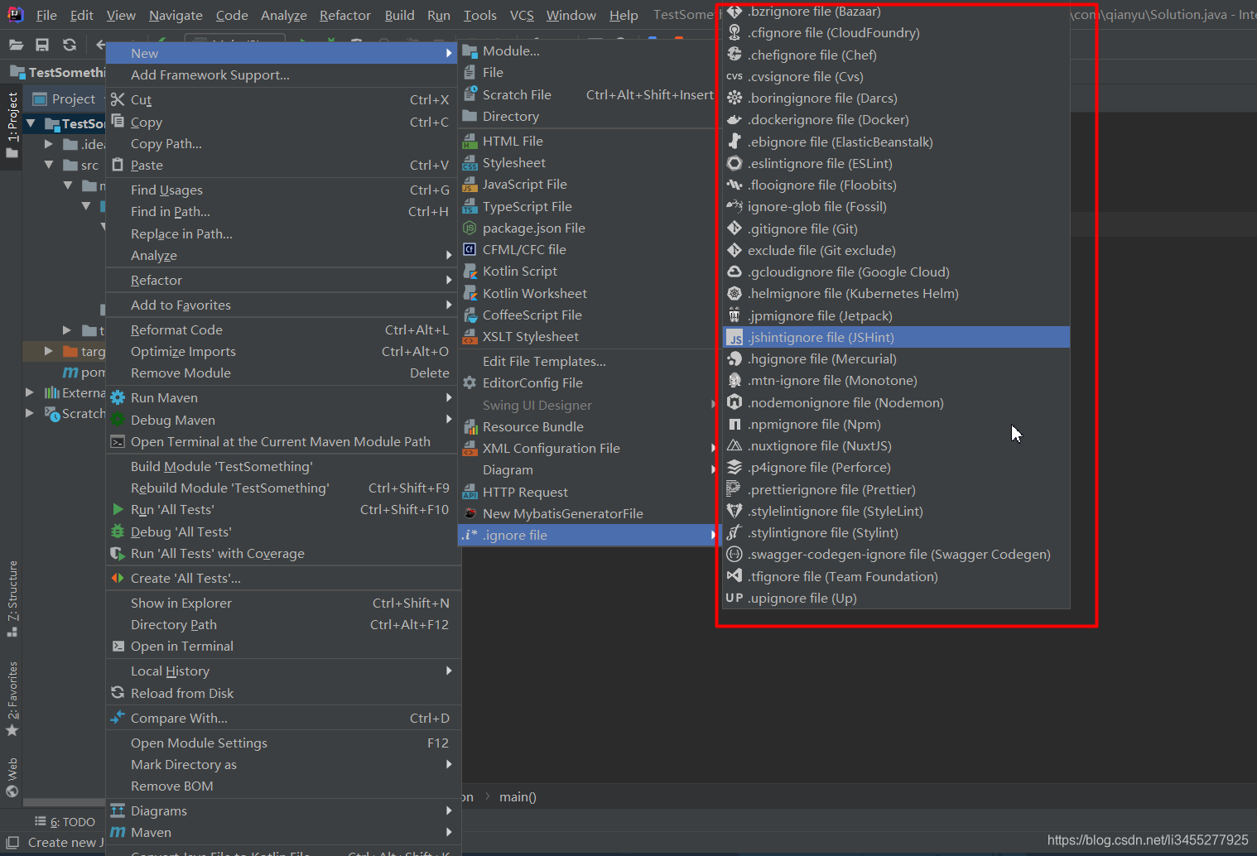Choose New MybatisGeneratorFile entry

[588, 513]
